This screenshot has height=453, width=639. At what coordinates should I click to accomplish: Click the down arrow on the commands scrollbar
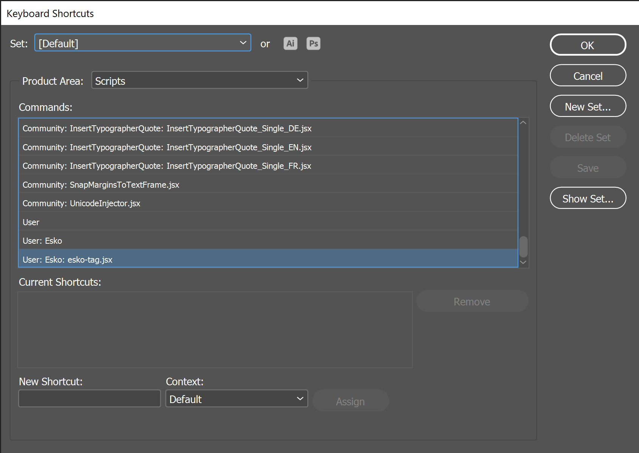pos(523,262)
